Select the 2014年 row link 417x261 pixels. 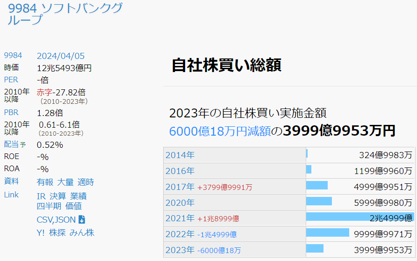(180, 155)
